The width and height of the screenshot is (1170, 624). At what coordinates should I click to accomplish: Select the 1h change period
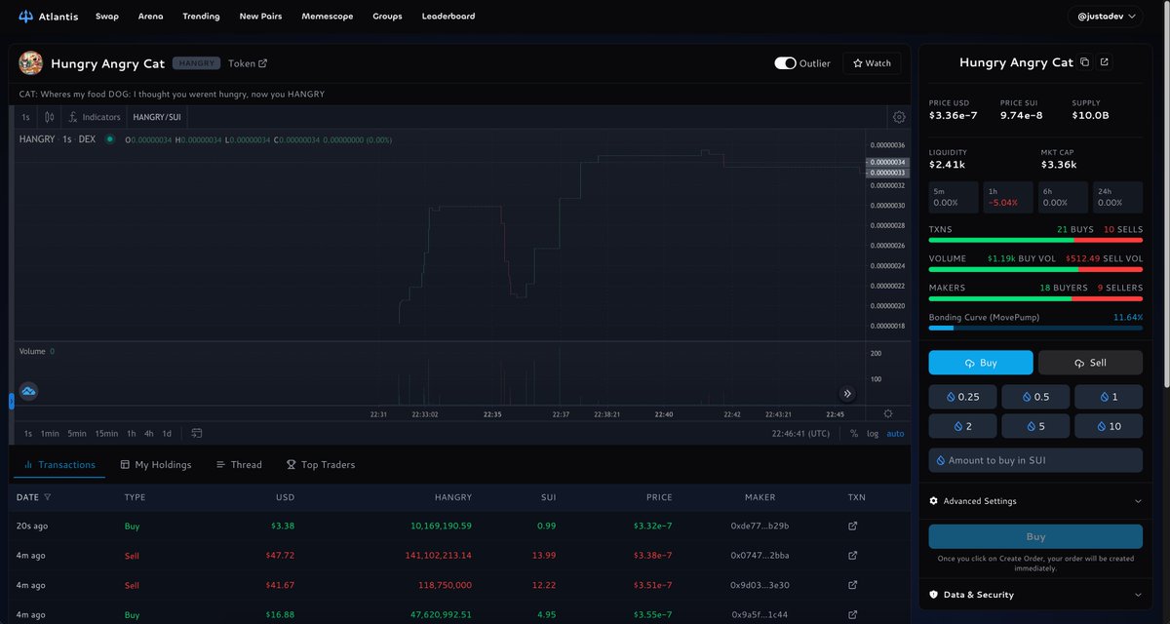[1008, 197]
